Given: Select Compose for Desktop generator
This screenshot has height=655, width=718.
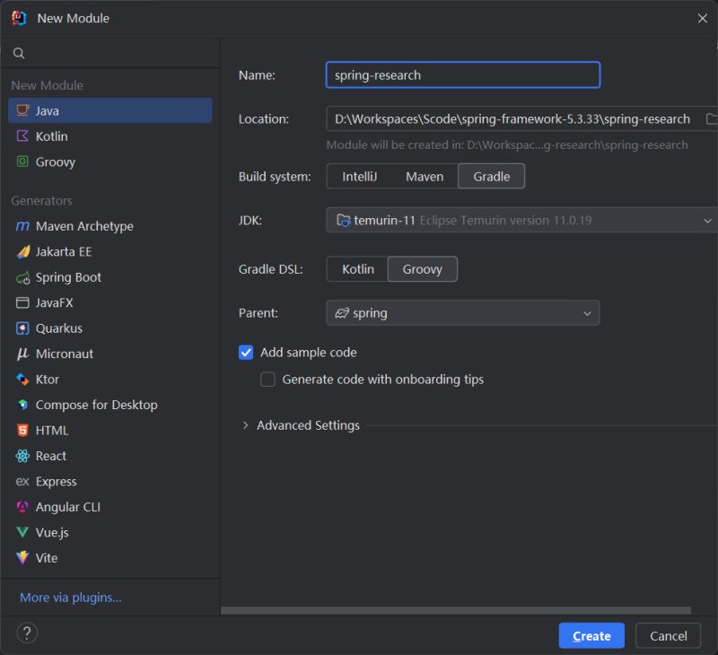Looking at the screenshot, I should pos(110,405).
